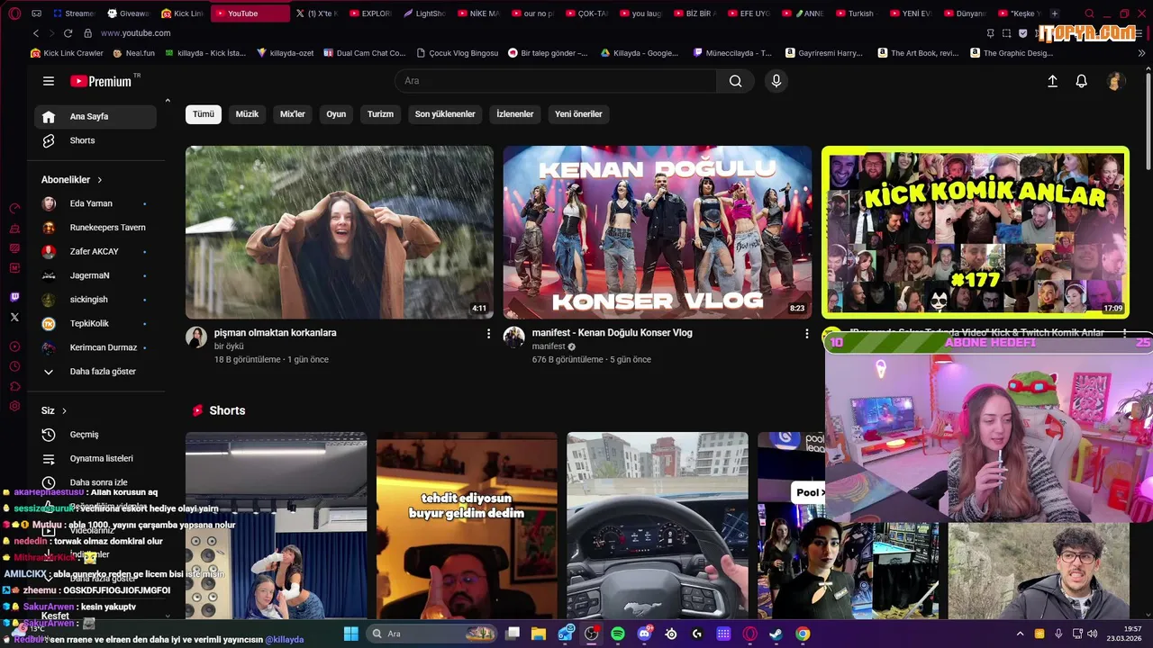The height and width of the screenshot is (648, 1153).
Task: Open Kick Link Crawler bookmark
Action: click(x=67, y=53)
